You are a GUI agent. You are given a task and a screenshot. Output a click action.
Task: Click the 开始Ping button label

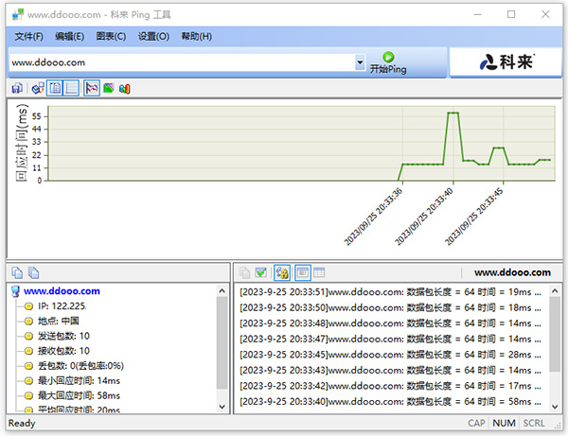388,69
